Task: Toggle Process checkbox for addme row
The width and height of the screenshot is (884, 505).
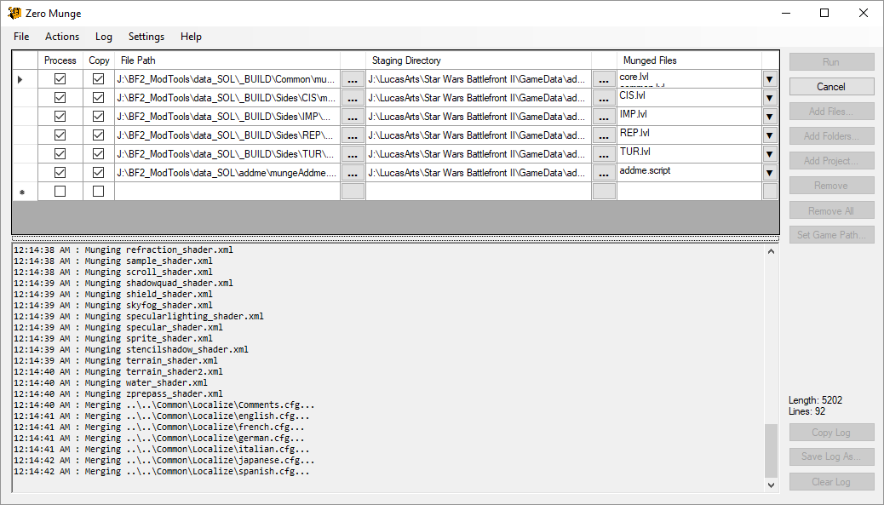Action: pos(60,173)
